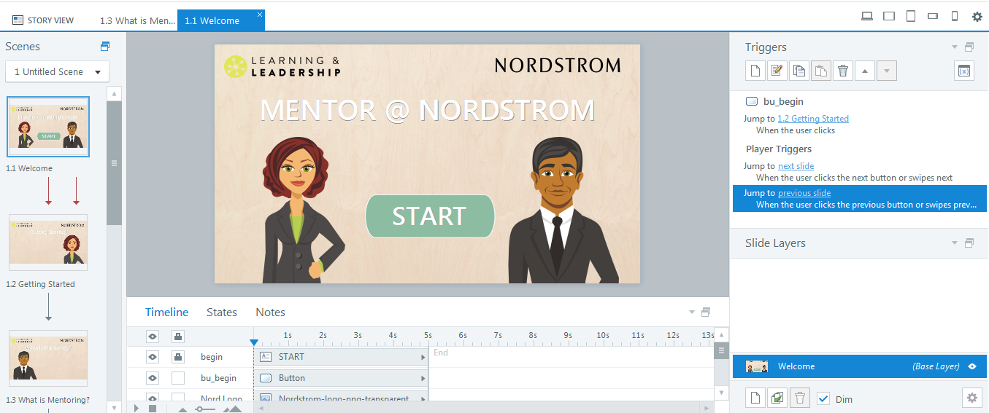Screen dimensions: 989x413
Task: Paste trigger icon in Triggers toolbar
Action: (x=821, y=71)
